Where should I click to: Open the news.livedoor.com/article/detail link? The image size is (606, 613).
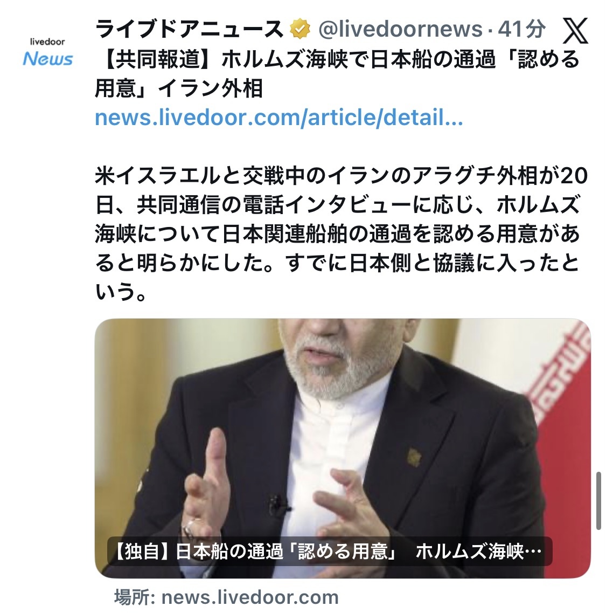point(278,118)
